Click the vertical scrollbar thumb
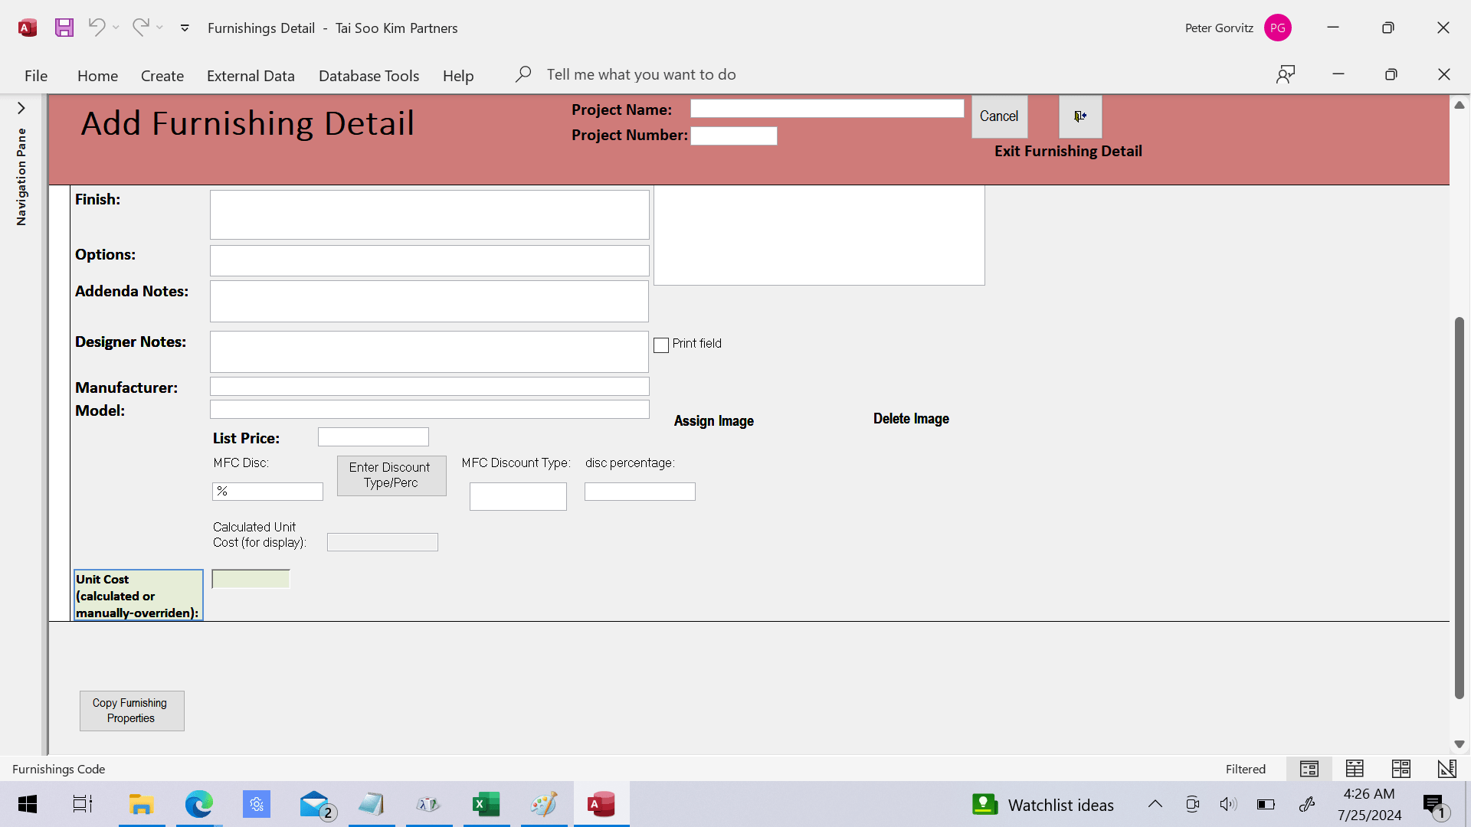The image size is (1471, 827). pos(1459,505)
